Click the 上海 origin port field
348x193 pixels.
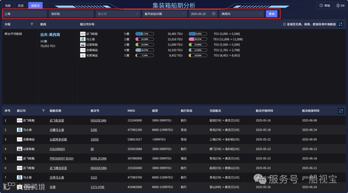(x=25, y=14)
